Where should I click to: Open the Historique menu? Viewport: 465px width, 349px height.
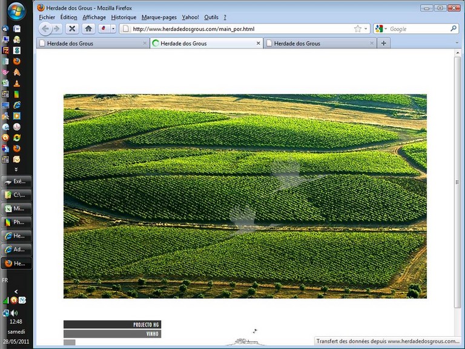click(124, 18)
